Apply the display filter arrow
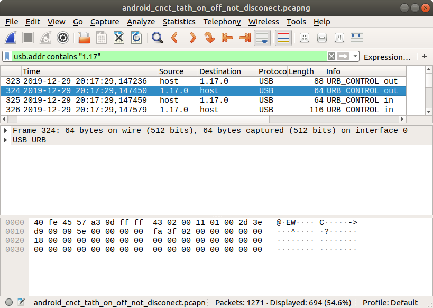 [x=343, y=57]
